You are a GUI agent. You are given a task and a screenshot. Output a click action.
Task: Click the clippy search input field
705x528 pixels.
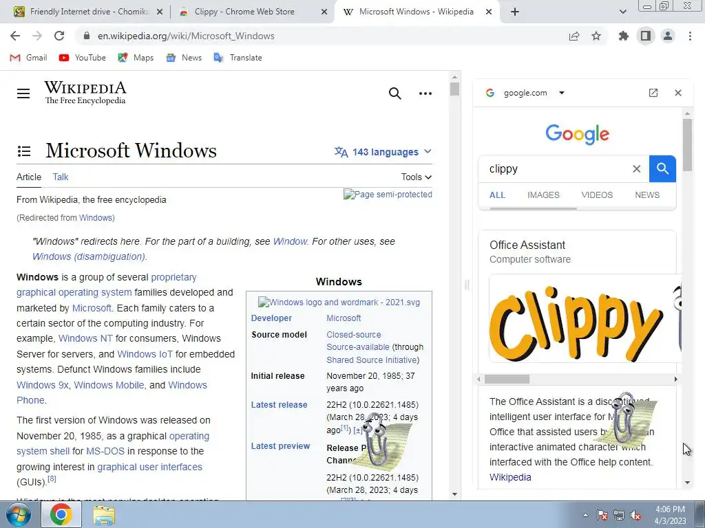558,169
